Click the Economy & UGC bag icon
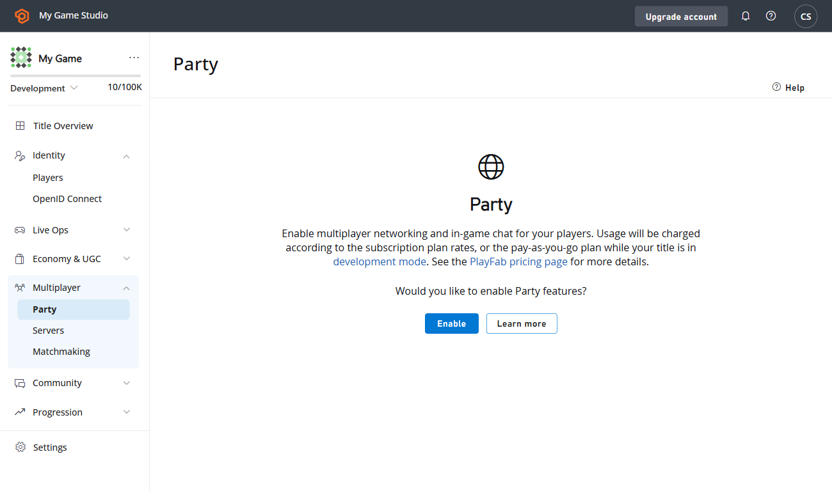832x491 pixels. point(19,258)
